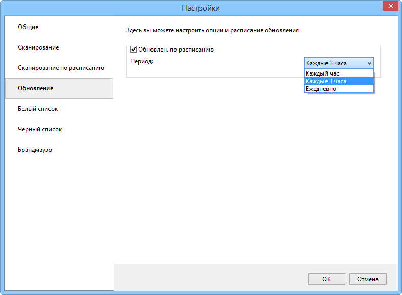
Task: Switch to the Сканирование section
Action: tap(38, 47)
